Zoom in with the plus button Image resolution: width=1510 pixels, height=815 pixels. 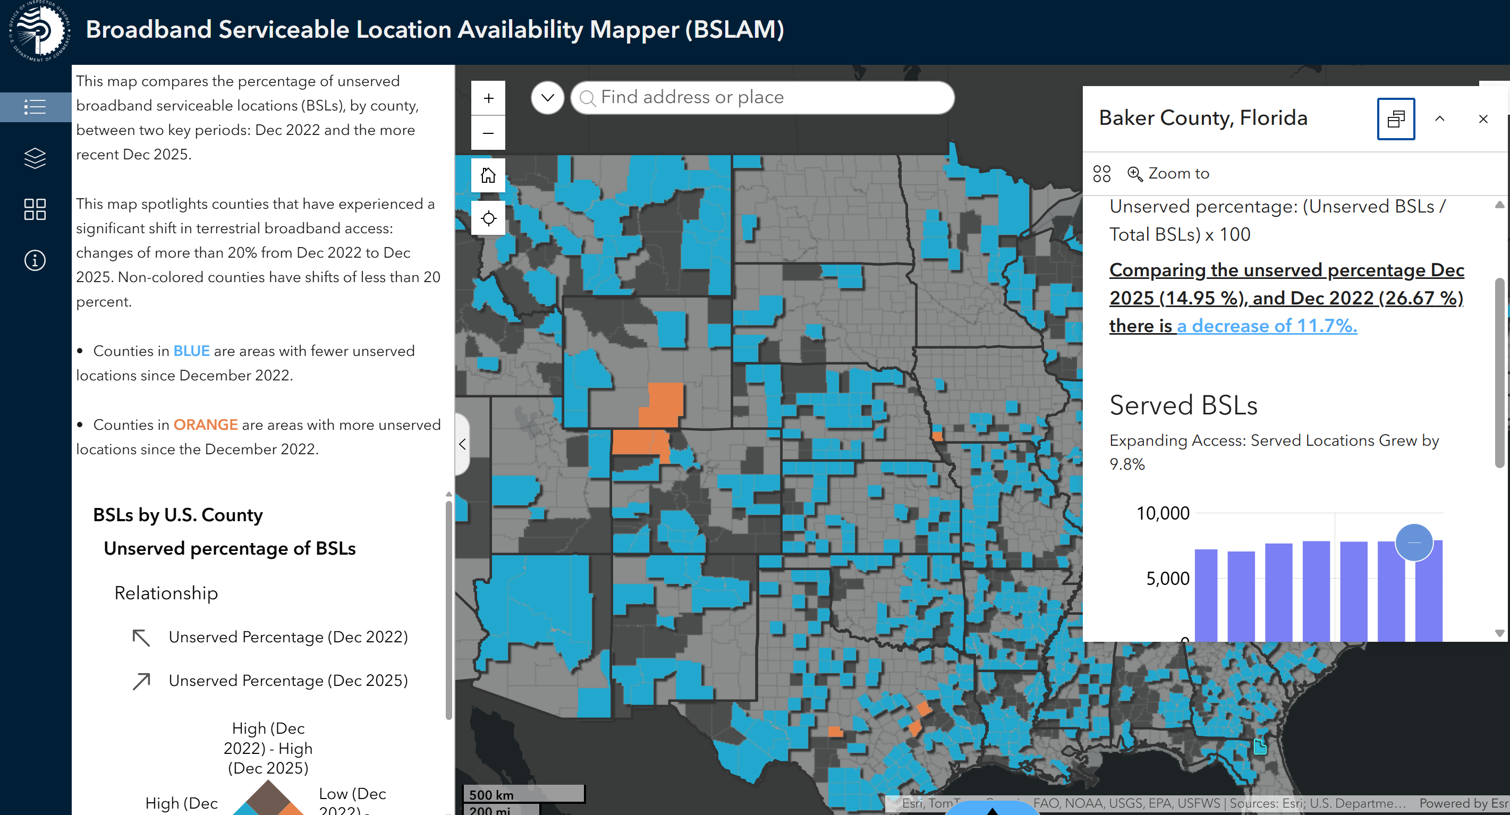[488, 98]
